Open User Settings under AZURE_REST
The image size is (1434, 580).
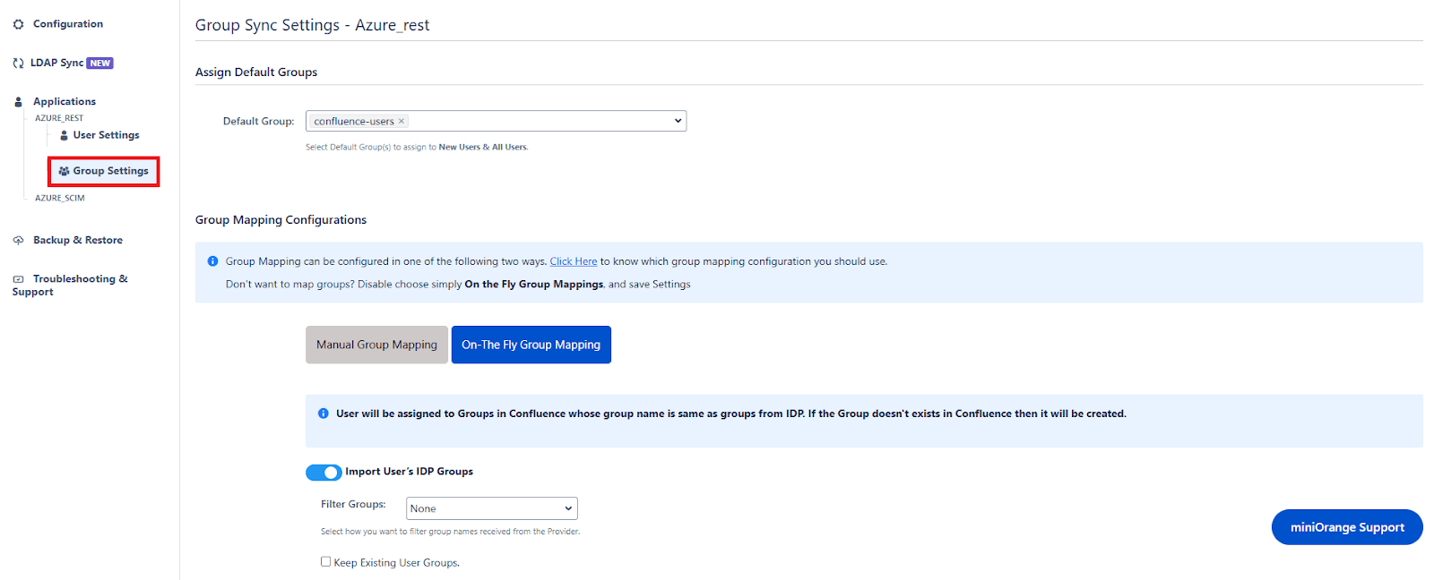pyautogui.click(x=106, y=135)
